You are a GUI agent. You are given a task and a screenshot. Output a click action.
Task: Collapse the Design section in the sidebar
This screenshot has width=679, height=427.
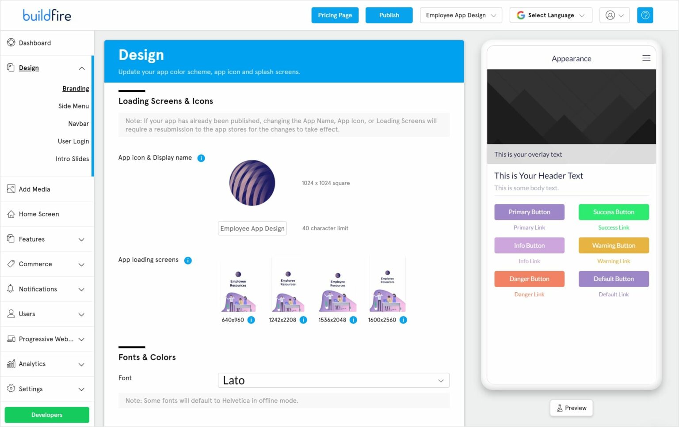point(81,68)
